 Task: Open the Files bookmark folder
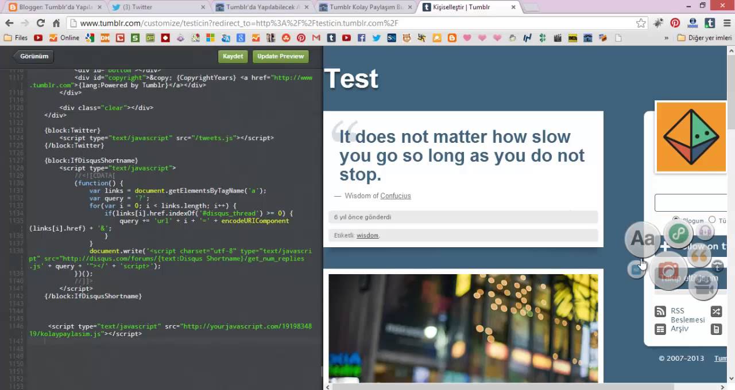click(15, 38)
